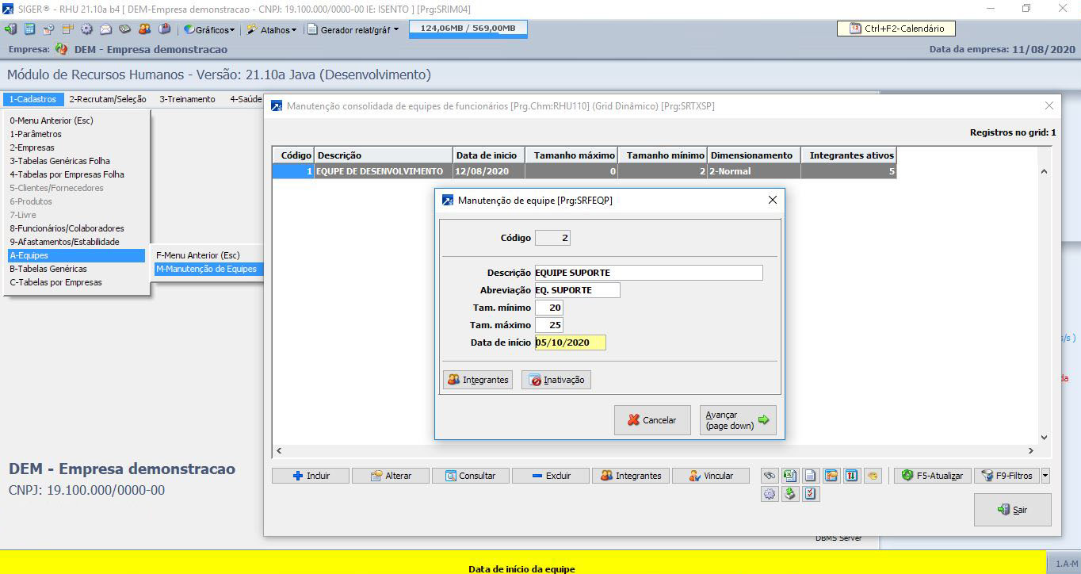Export the grid with the Excel icon
This screenshot has height=574, width=1081.
click(x=790, y=476)
